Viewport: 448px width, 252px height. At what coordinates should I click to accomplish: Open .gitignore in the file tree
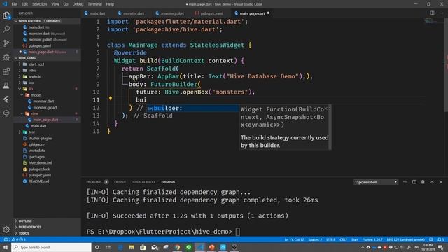(x=36, y=144)
